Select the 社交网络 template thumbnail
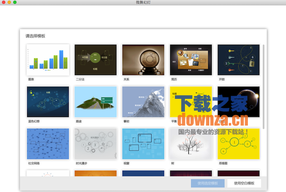The width and height of the screenshot is (286, 192). pos(48,143)
